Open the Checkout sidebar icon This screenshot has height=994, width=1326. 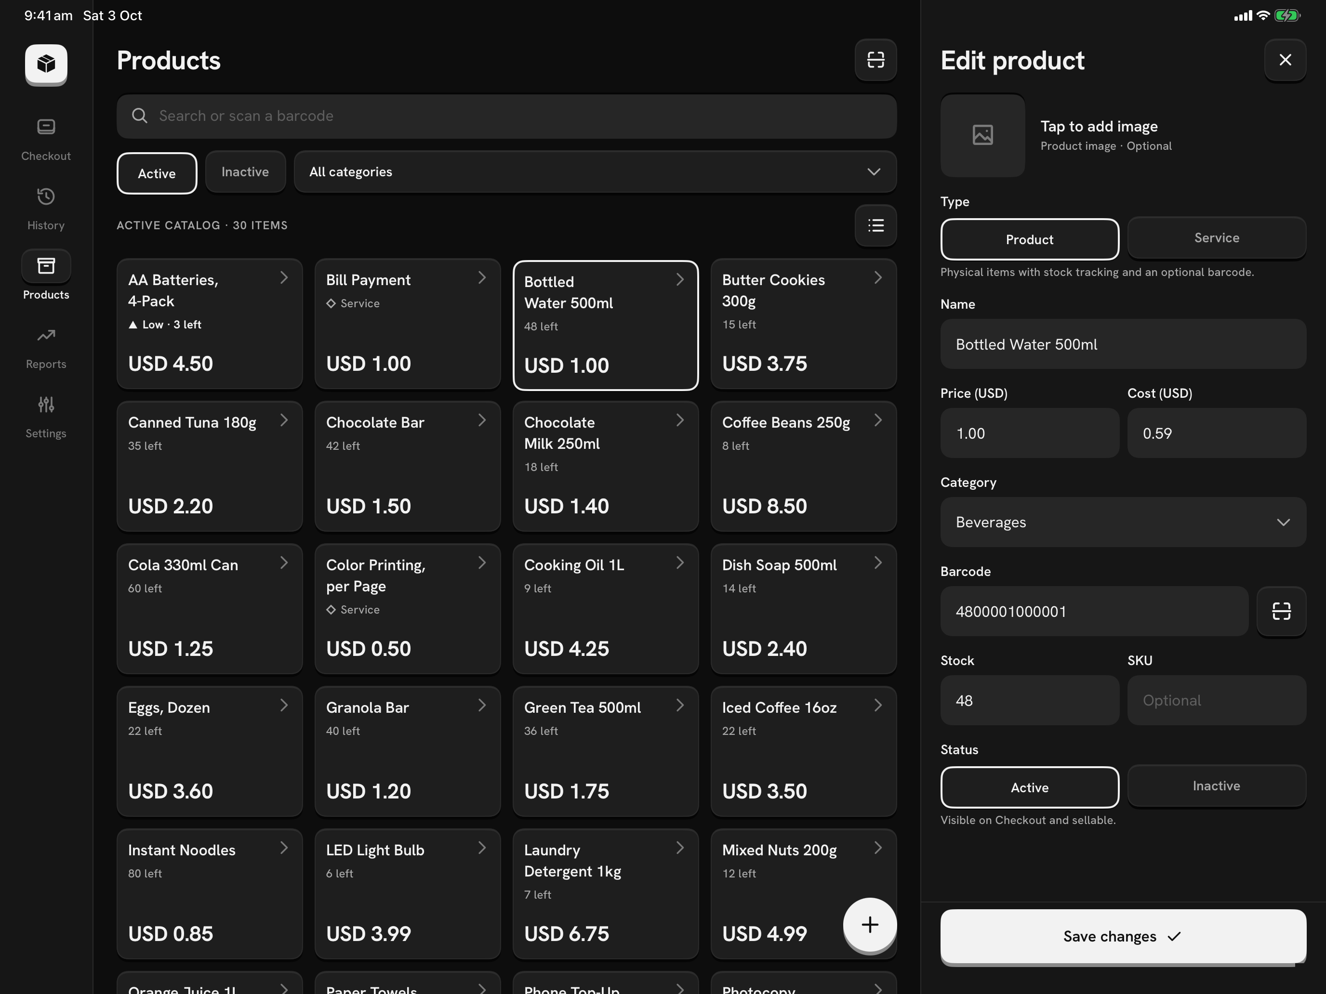pos(46,127)
